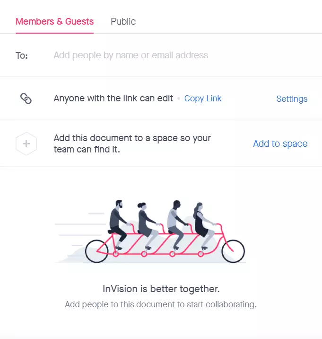Open the Public tab
The image size is (322, 339).
coord(123,22)
